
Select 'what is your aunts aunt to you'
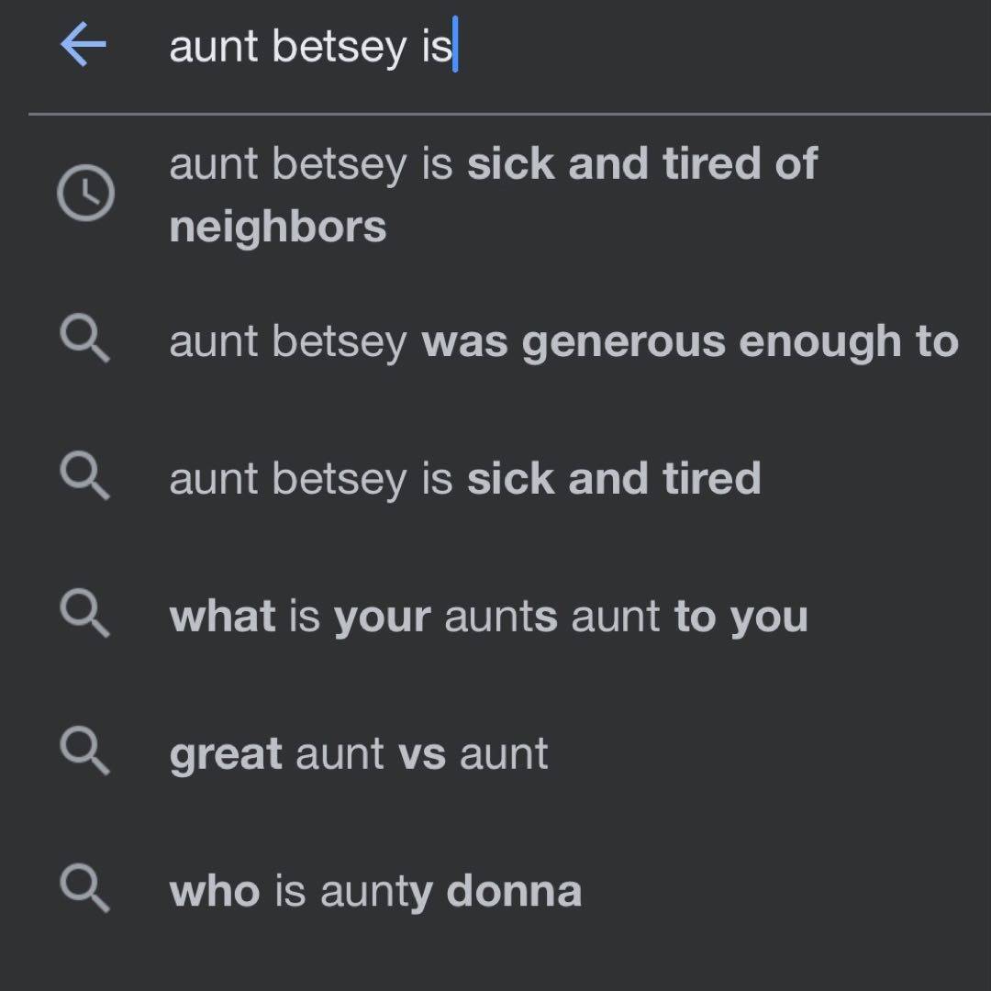(488, 617)
